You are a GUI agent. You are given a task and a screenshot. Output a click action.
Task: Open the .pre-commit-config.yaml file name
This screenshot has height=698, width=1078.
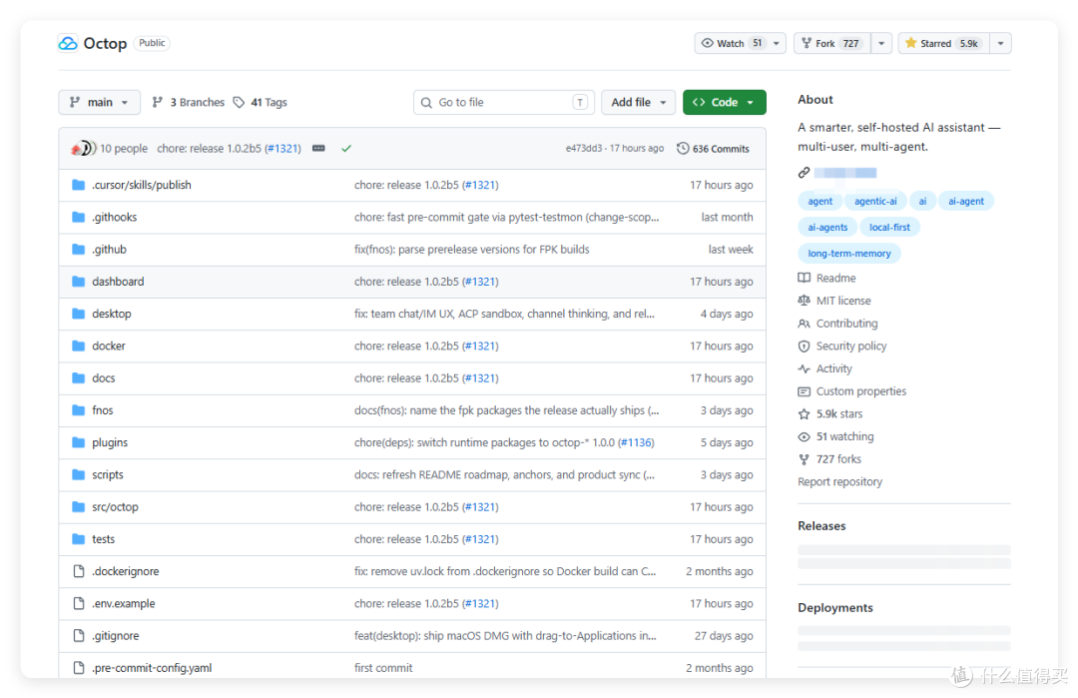click(152, 668)
